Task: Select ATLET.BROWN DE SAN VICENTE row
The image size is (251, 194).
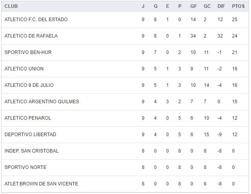Action: [41, 184]
